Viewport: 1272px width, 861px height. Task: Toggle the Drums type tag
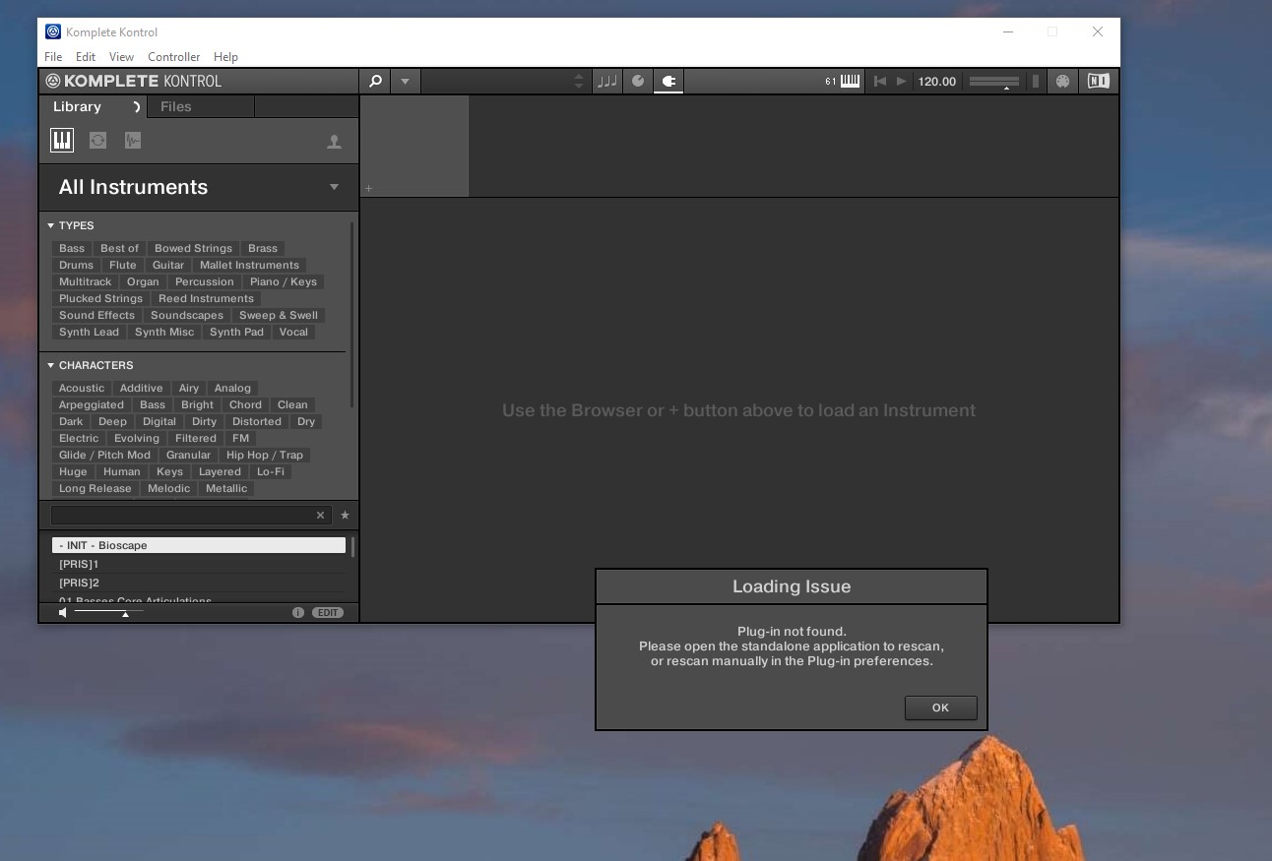click(x=76, y=265)
